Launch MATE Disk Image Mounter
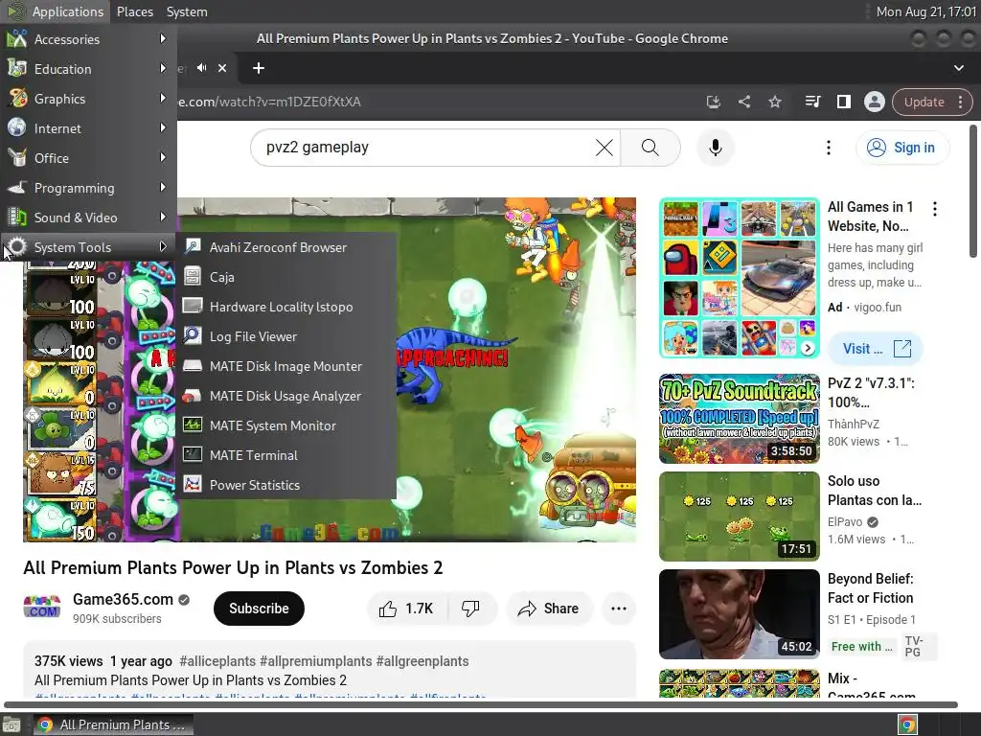Viewport: 981px width, 736px height. point(285,366)
